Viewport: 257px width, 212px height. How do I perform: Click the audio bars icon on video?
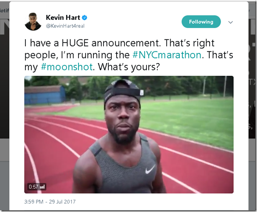[x=42, y=187]
